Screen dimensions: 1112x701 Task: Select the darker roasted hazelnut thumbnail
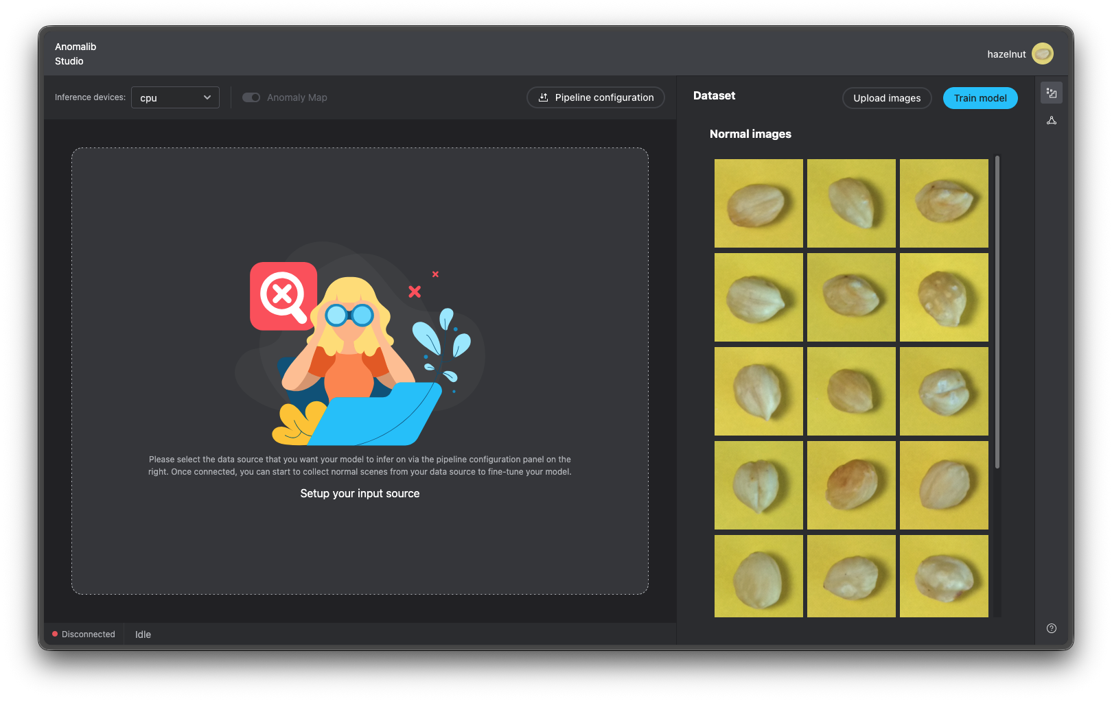(851, 485)
